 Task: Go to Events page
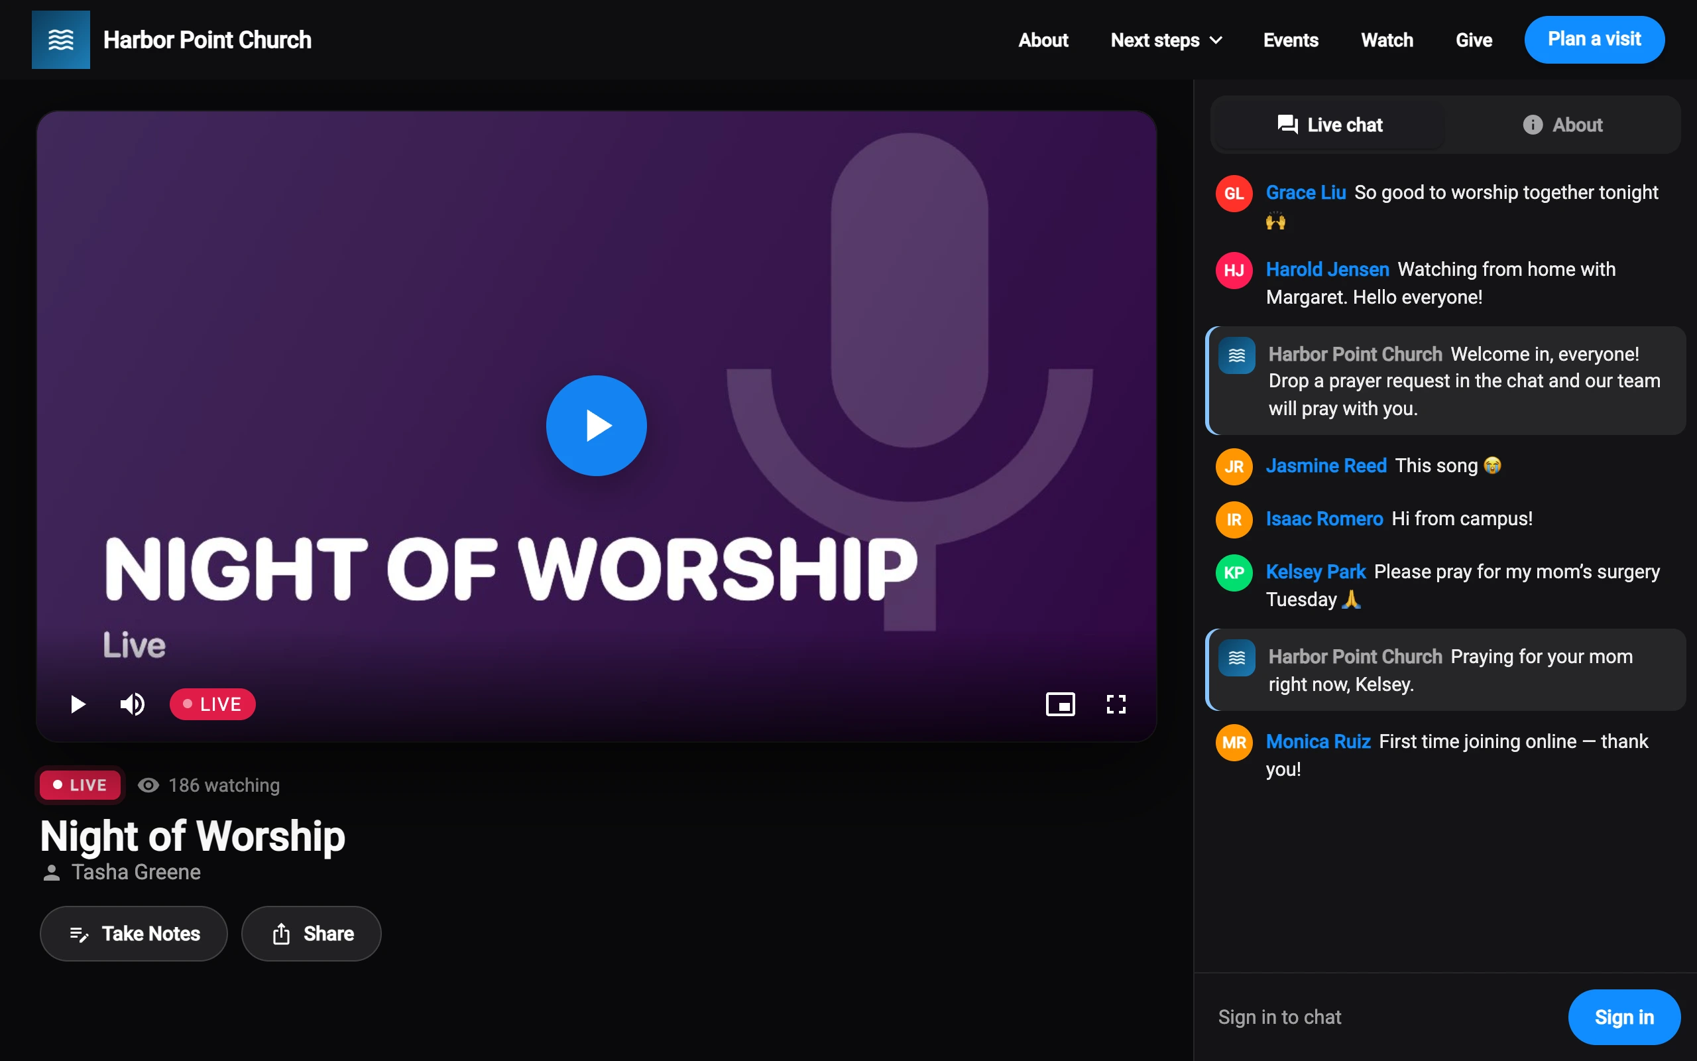tap(1290, 40)
